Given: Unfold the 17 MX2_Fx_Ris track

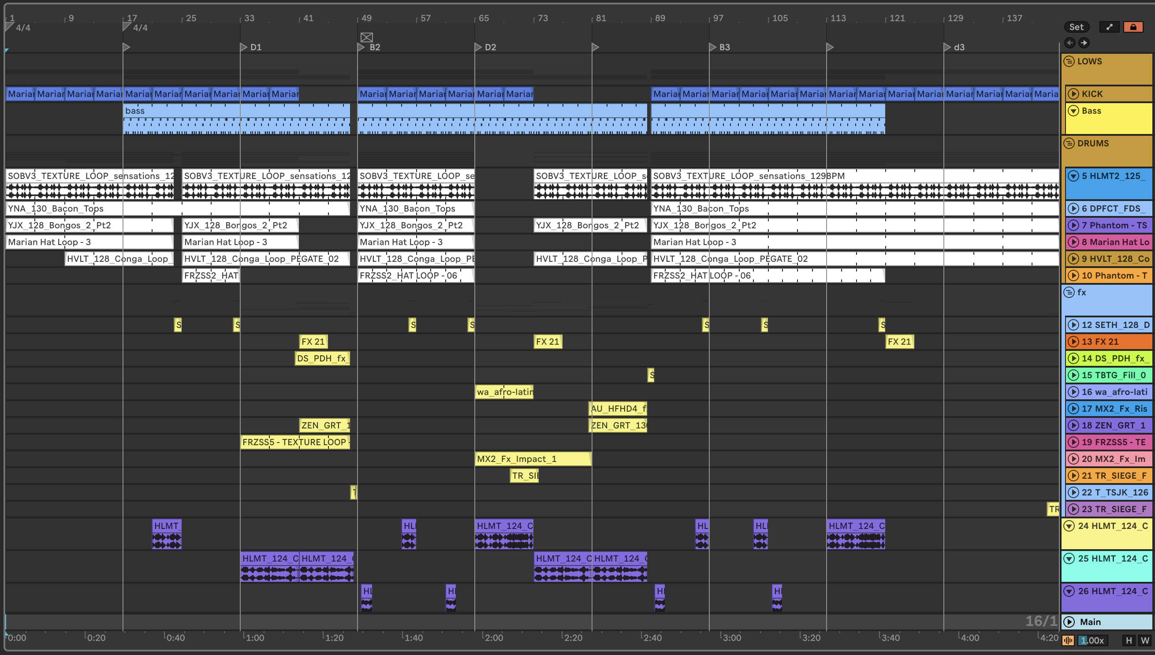Looking at the screenshot, I should pyautogui.click(x=1073, y=409).
